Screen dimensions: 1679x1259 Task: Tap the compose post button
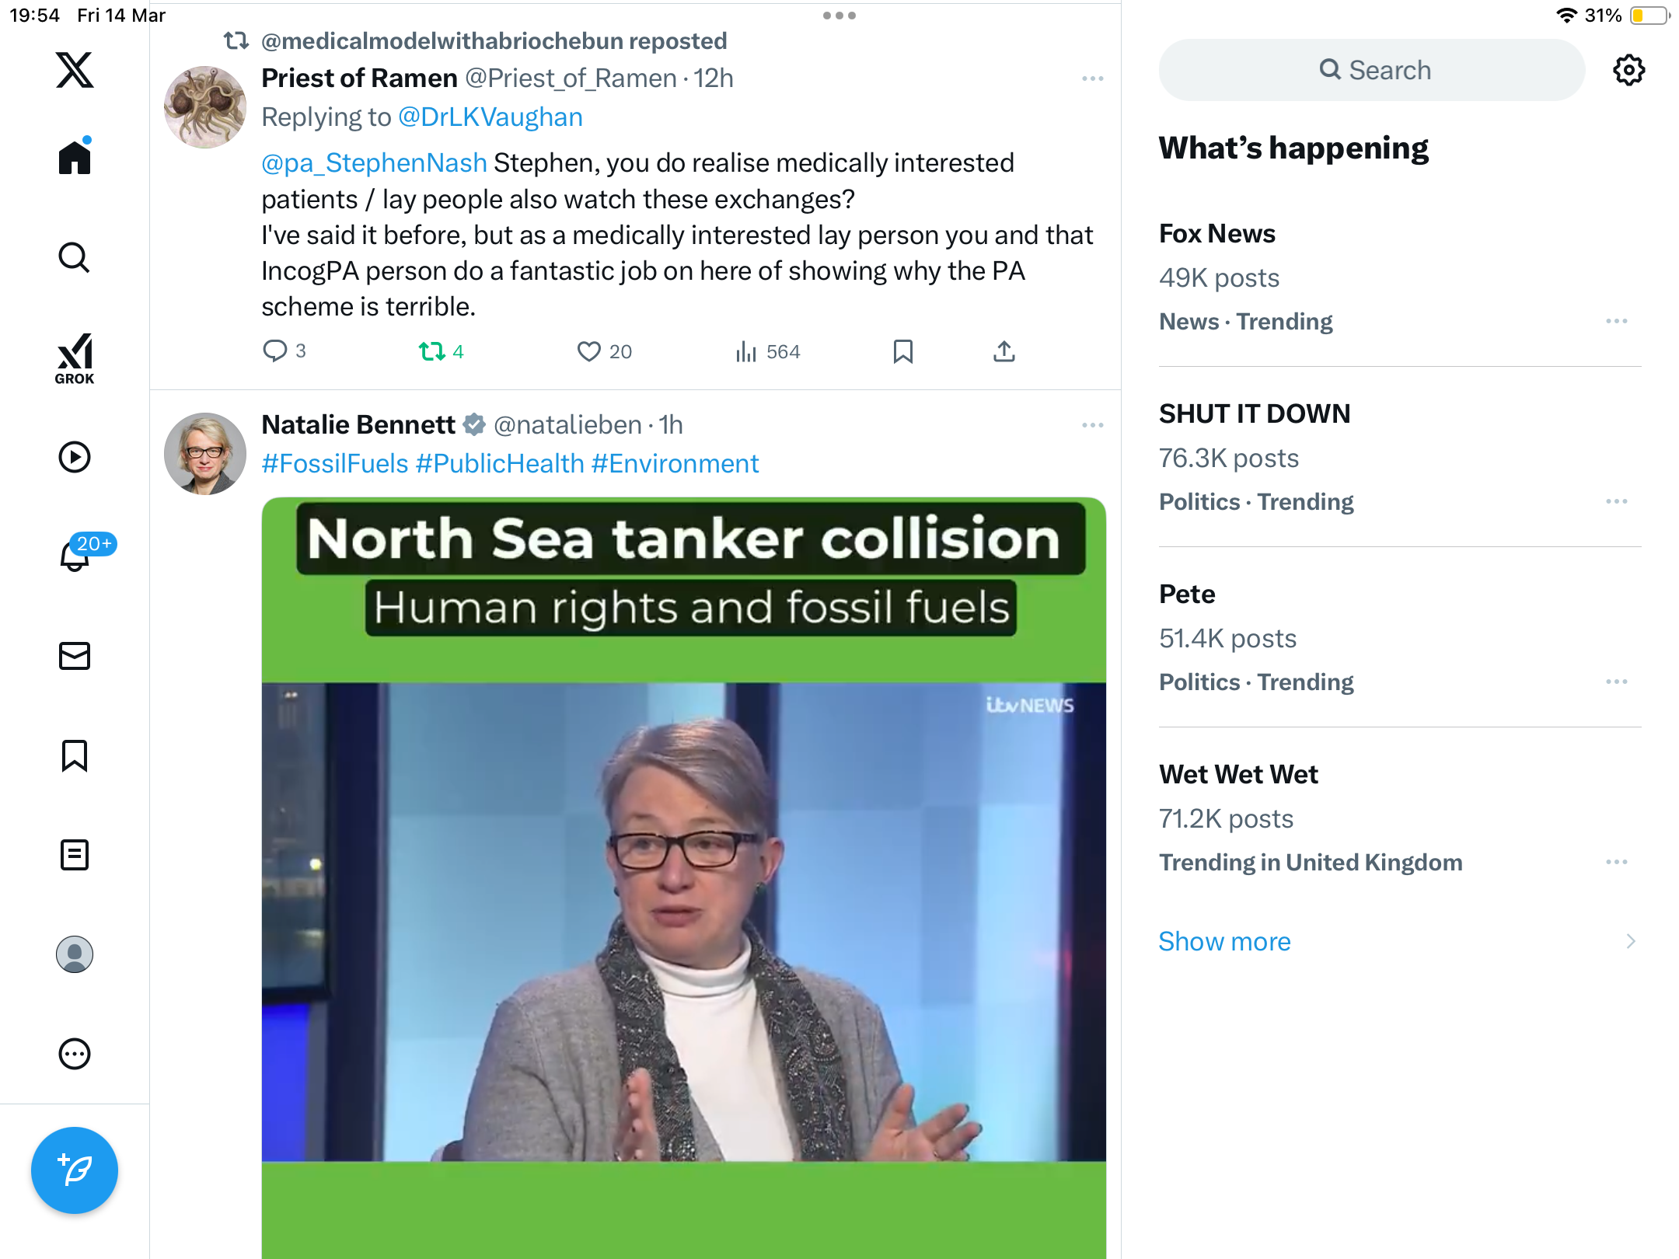(75, 1170)
